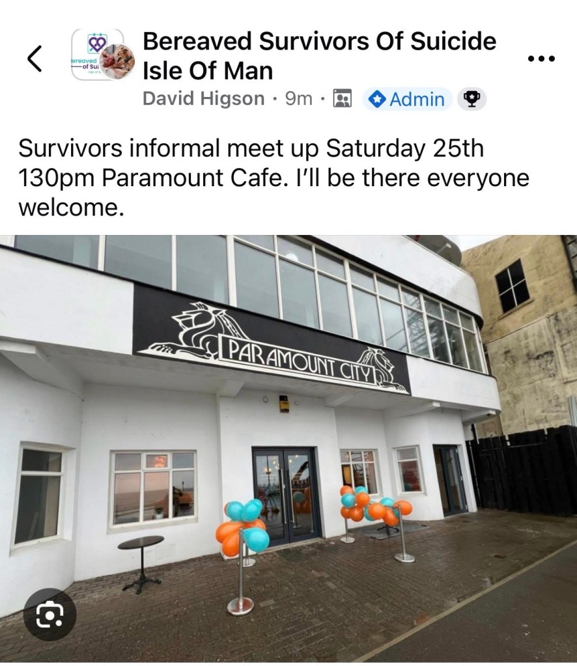Activate the visual search lens icon on photo

point(49,615)
